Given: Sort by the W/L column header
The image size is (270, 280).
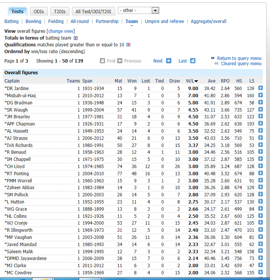Looking at the screenshot, I should coord(192,81).
